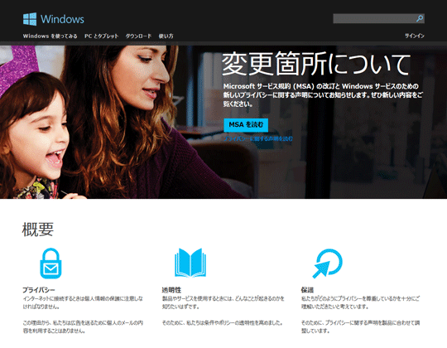Open the 'PC とタブレット' menu
447x348 pixels.
click(x=102, y=36)
